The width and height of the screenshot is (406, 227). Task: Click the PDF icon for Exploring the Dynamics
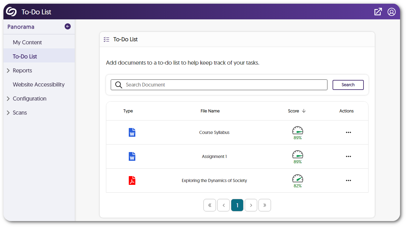(x=132, y=180)
